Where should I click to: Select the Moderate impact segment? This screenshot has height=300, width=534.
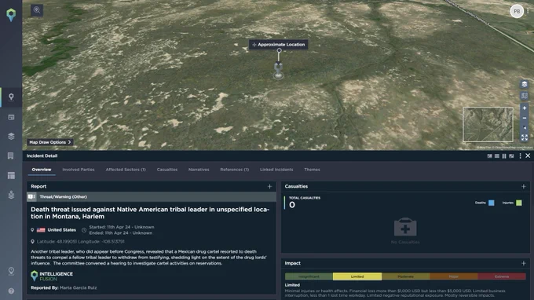point(406,276)
